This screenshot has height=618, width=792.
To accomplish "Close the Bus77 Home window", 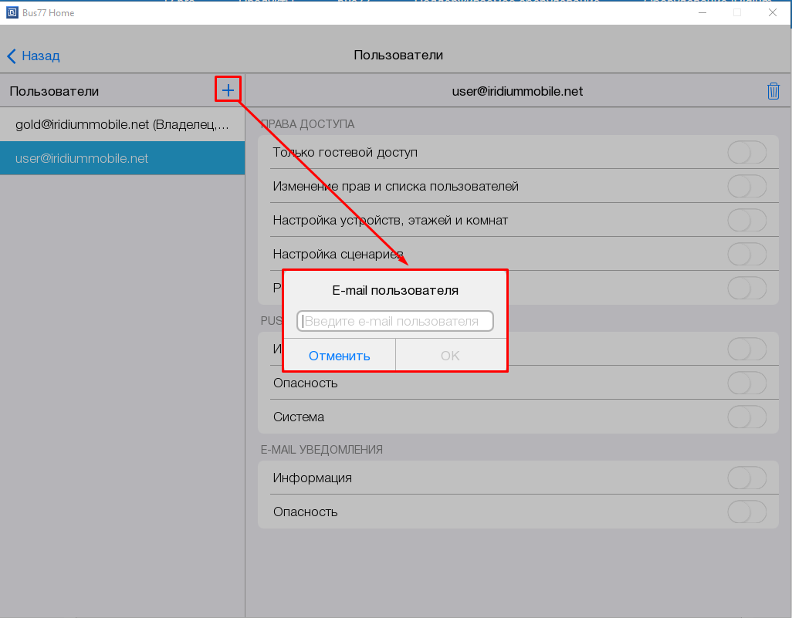I will point(772,12).
